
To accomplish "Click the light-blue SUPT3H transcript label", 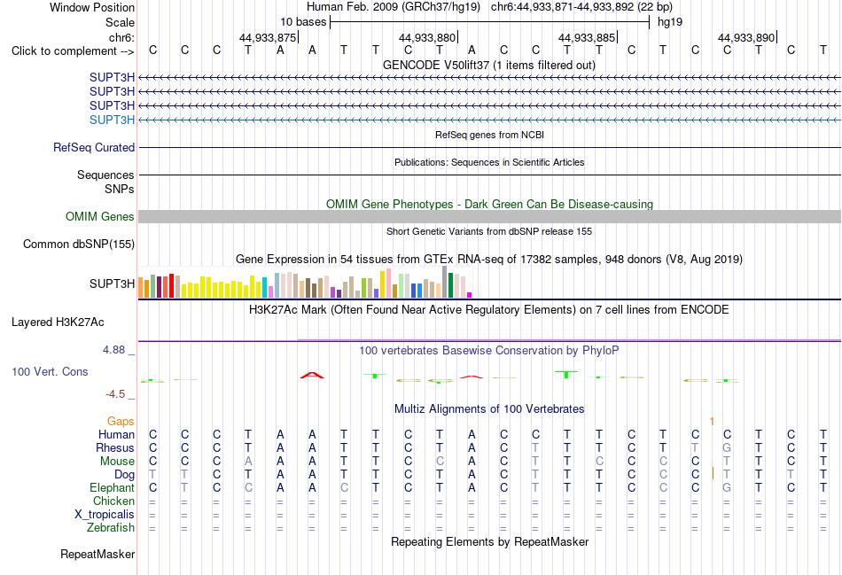I will pos(113,120).
